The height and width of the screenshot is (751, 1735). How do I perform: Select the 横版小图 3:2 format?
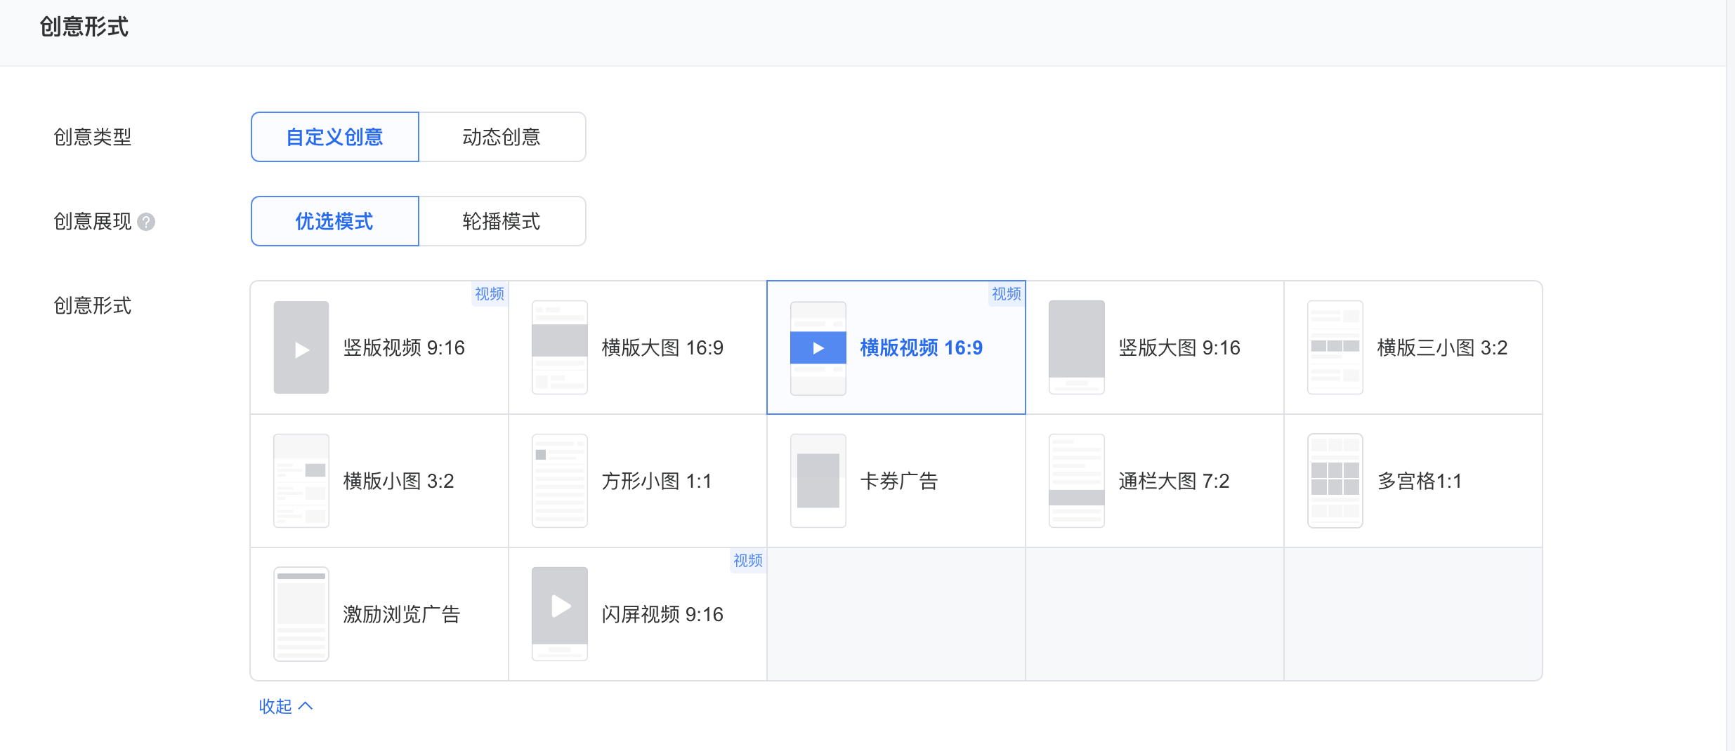(x=398, y=481)
